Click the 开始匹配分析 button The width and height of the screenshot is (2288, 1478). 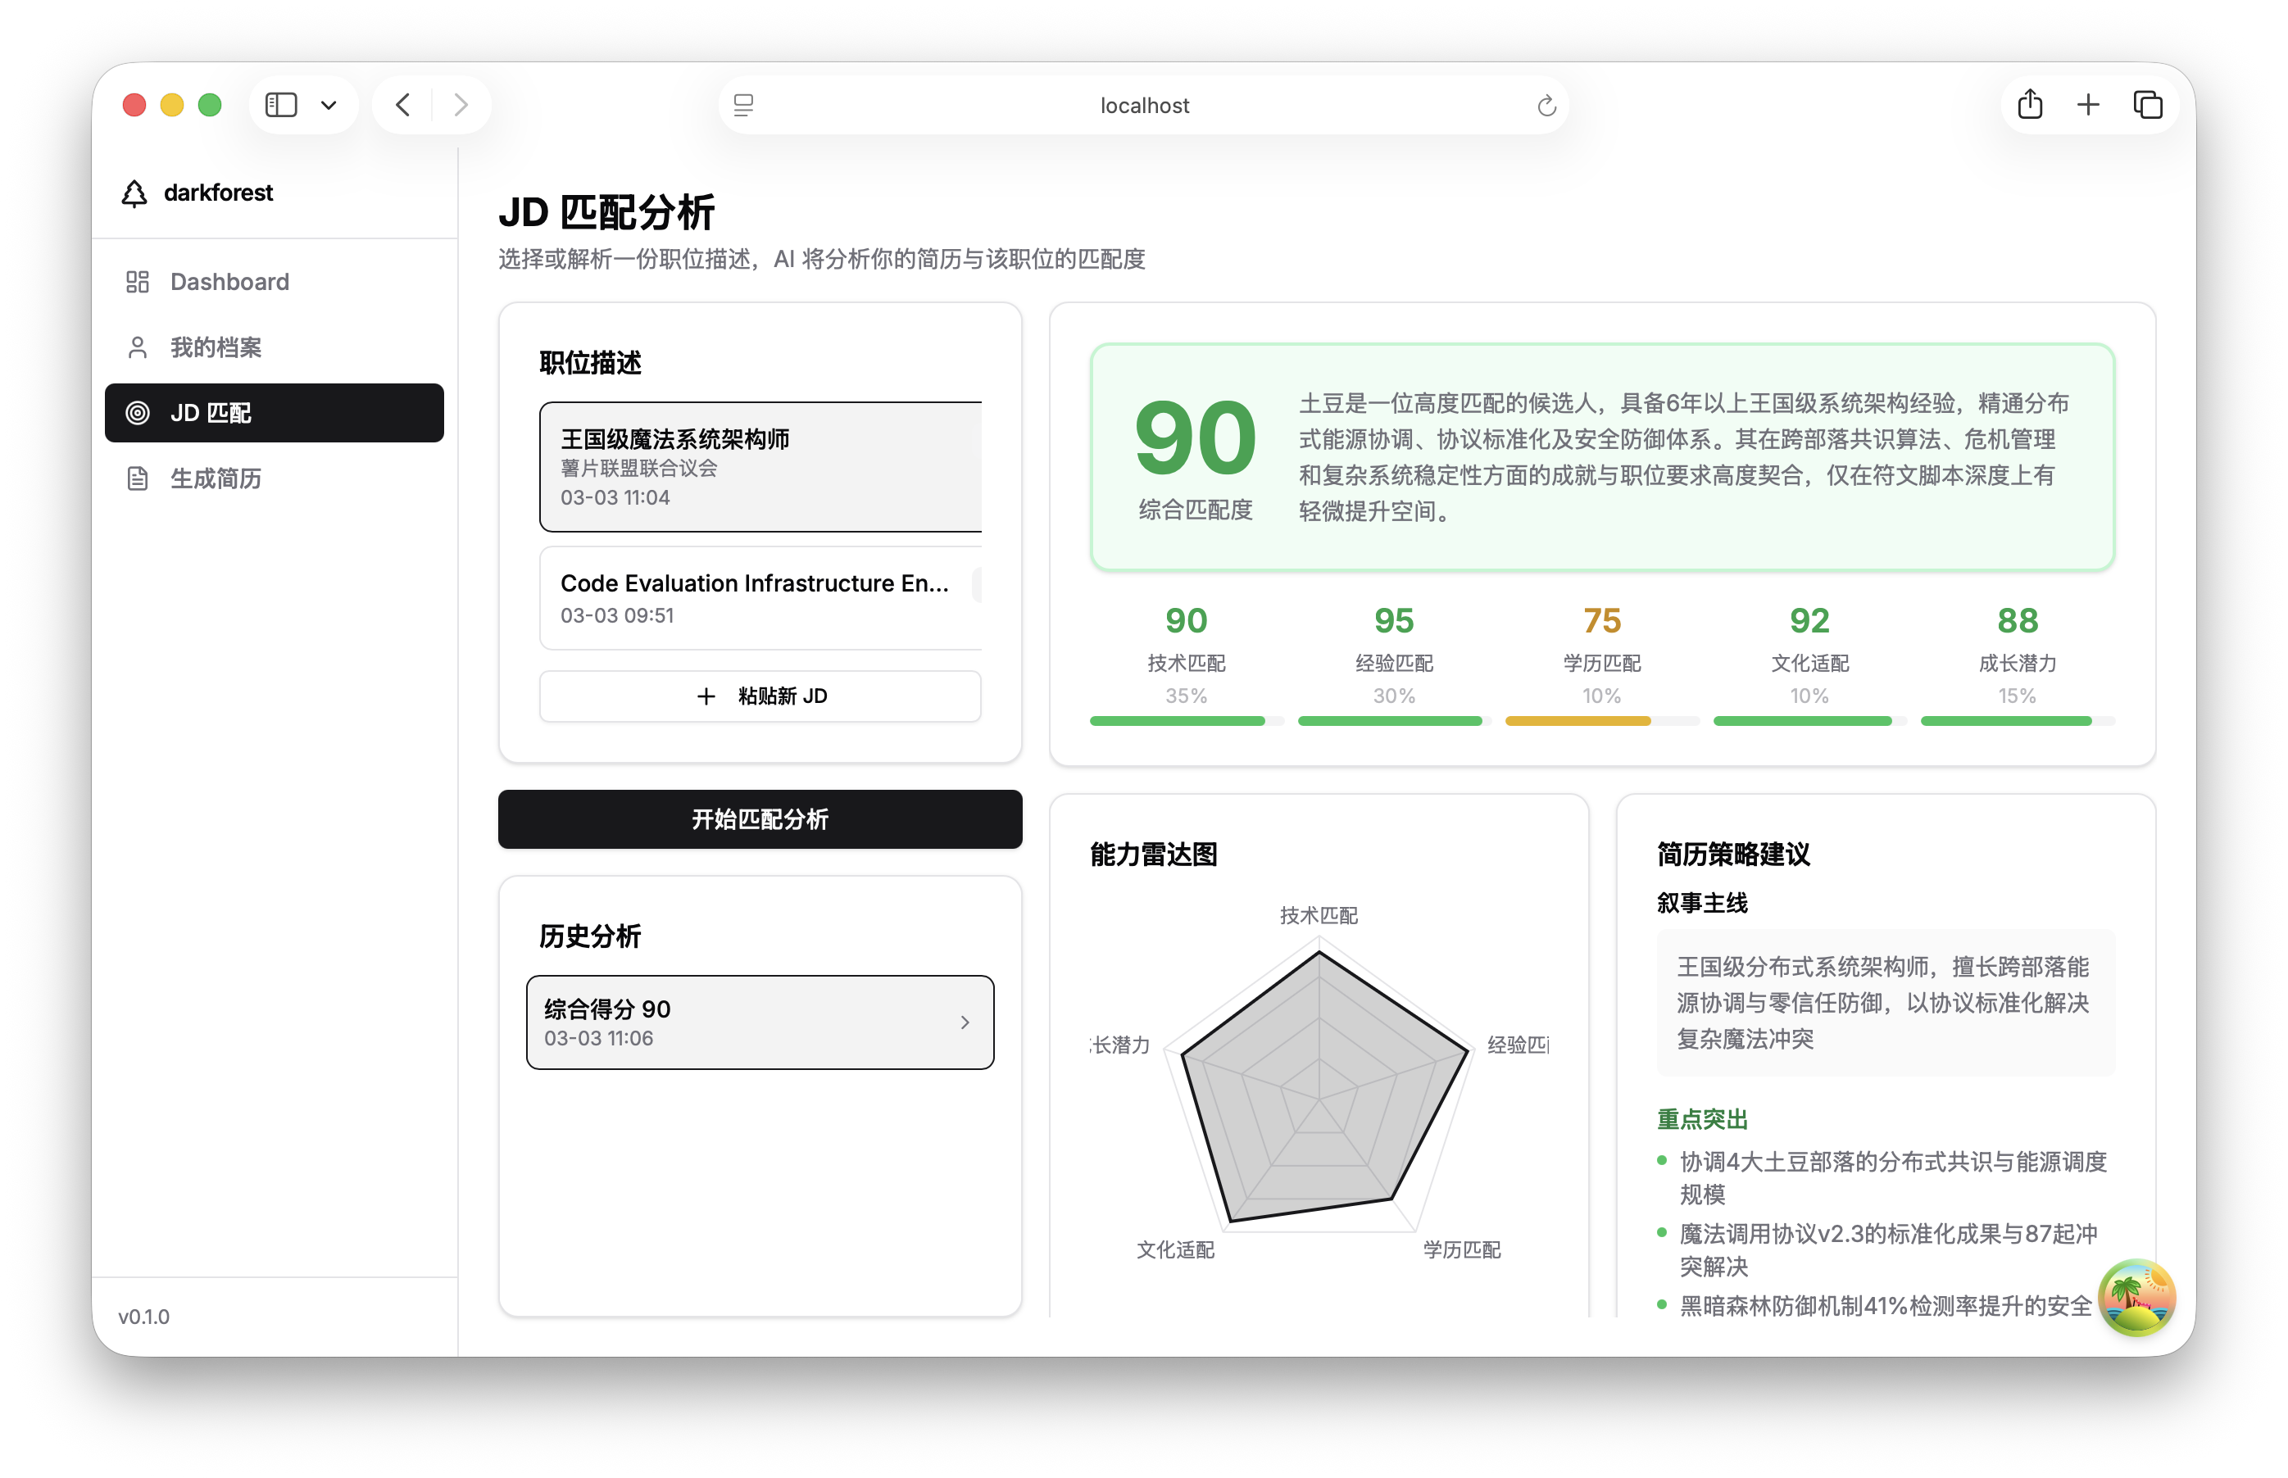(x=759, y=818)
